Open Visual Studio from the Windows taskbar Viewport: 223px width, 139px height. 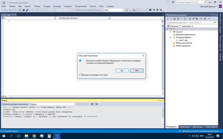57,136
